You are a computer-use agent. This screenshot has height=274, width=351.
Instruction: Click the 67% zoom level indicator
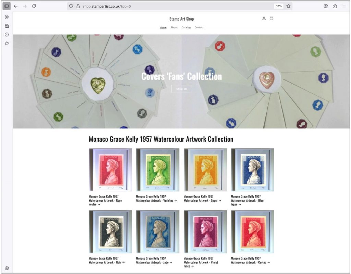coord(278,6)
